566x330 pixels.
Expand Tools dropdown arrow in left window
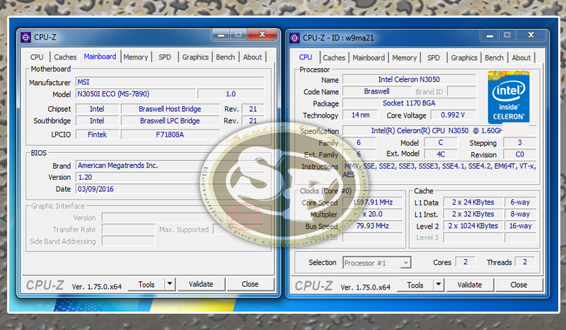[x=170, y=285]
